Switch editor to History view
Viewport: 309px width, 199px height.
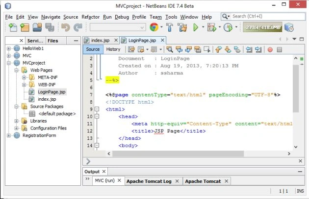[x=113, y=49]
